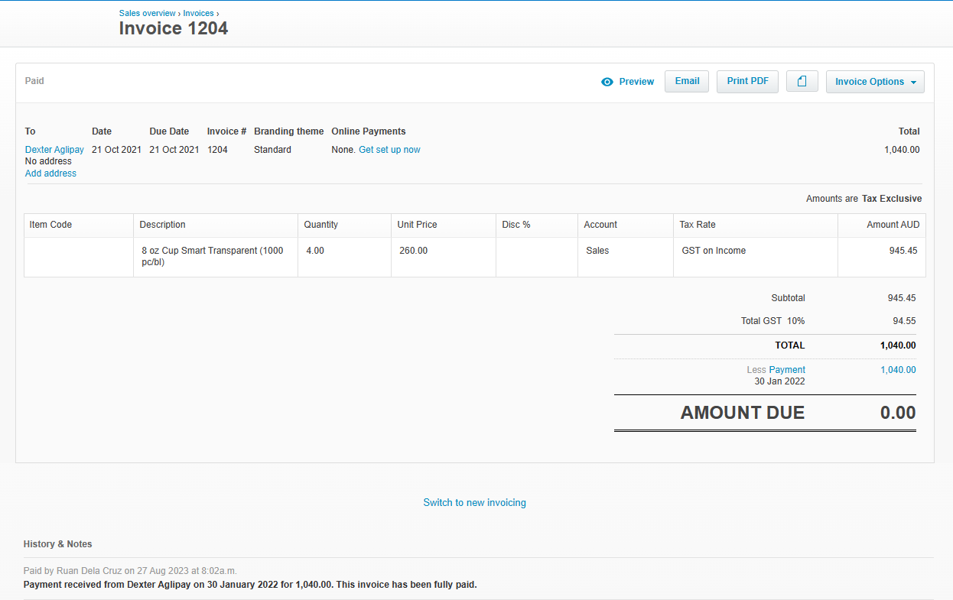Click the Print PDF button

pyautogui.click(x=747, y=81)
